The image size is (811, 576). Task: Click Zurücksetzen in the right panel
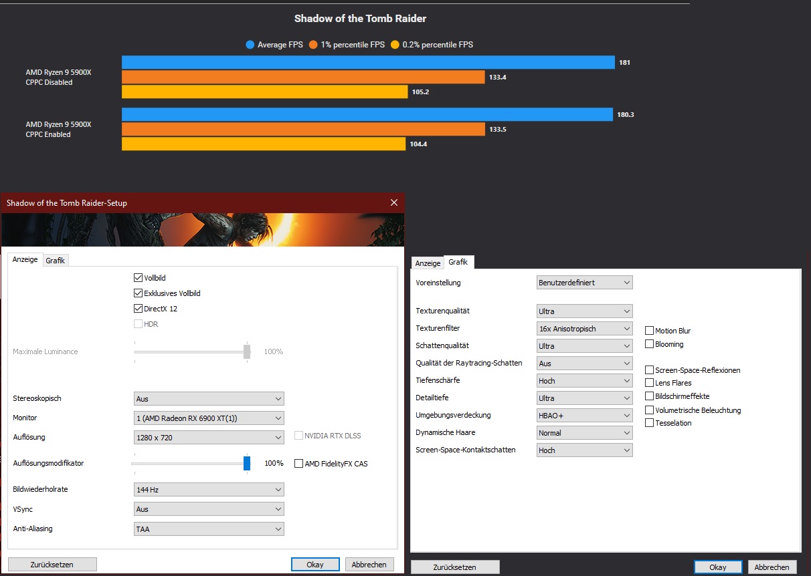(455, 567)
